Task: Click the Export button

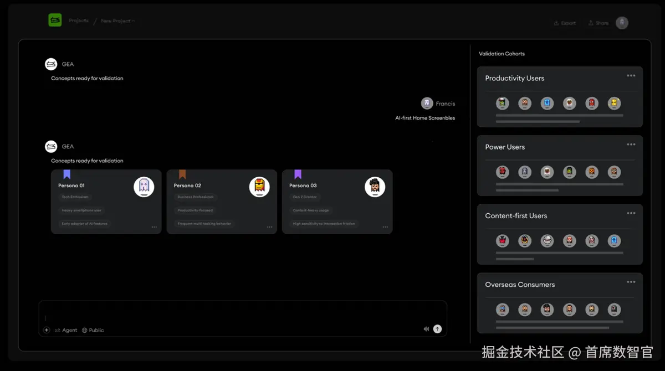Action: [x=565, y=23]
